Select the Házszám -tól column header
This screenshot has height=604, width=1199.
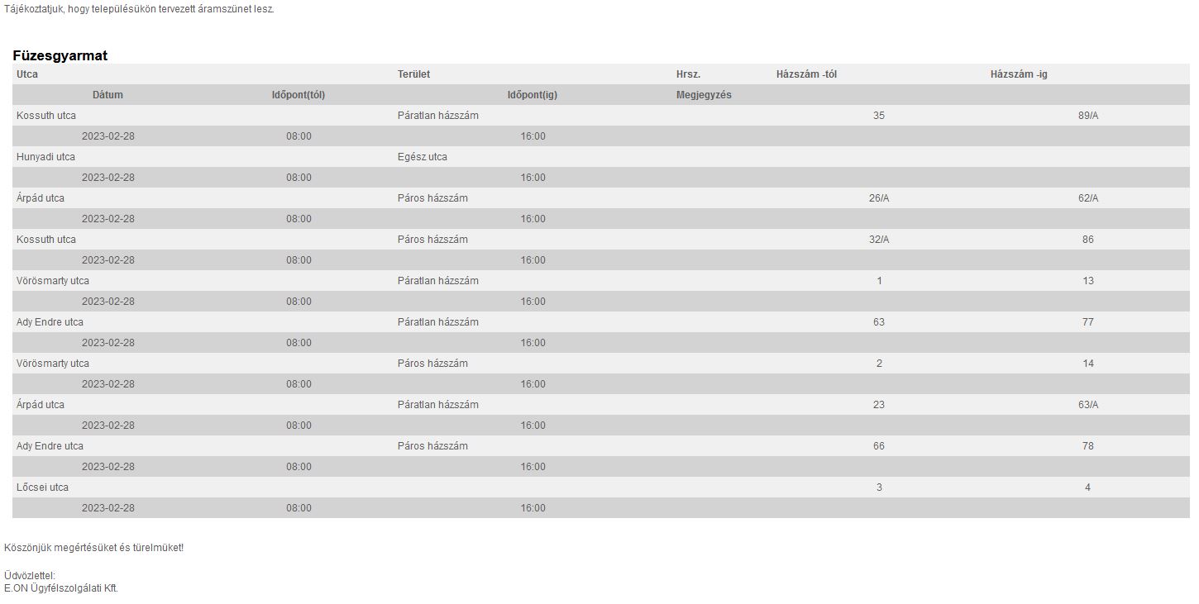(806, 74)
